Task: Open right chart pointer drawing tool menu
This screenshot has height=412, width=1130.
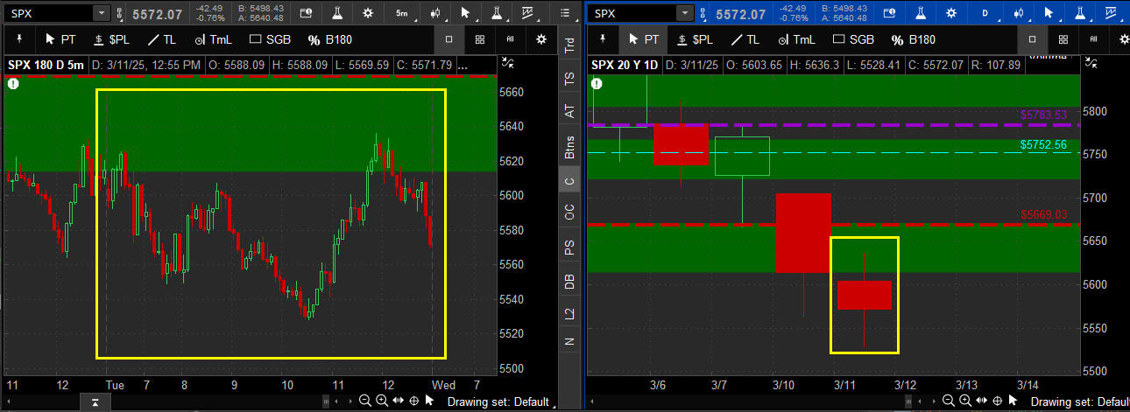Action: point(1050,13)
